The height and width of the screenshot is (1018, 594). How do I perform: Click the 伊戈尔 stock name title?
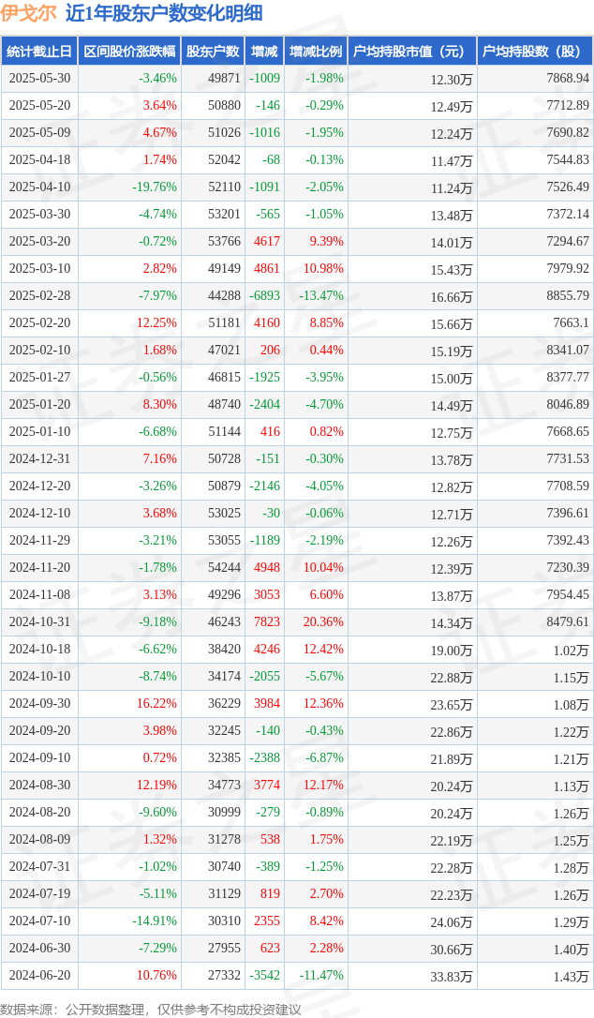(28, 14)
